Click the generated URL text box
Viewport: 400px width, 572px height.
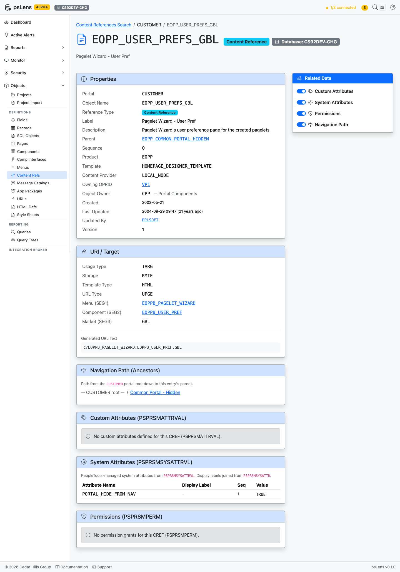181,347
